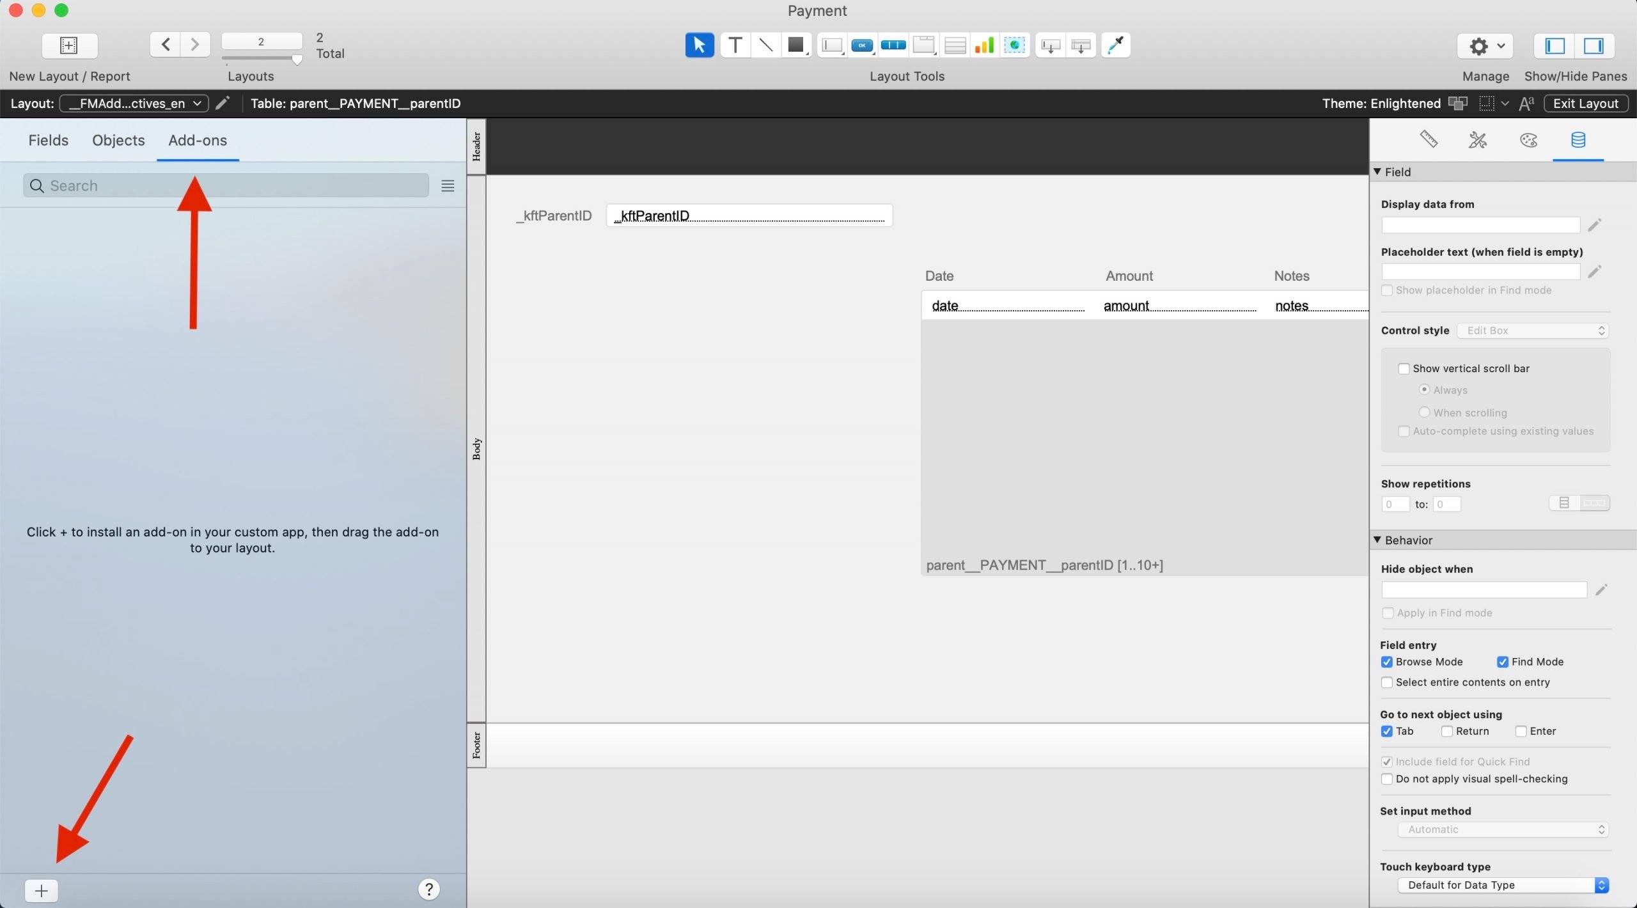Select the Line tool
This screenshot has width=1637, height=908.
coord(765,45)
